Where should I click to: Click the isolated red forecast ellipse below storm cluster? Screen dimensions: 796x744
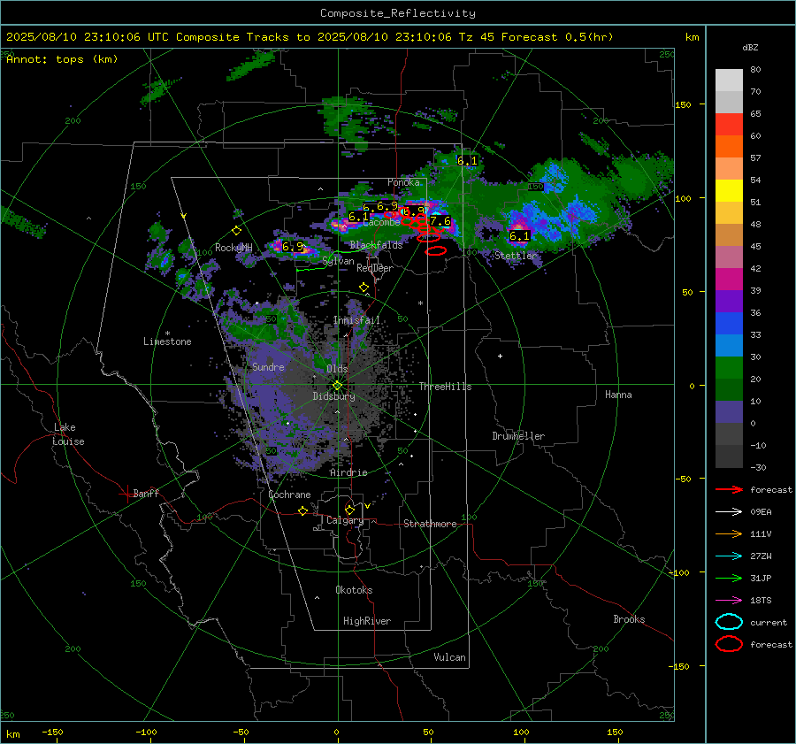(435, 250)
